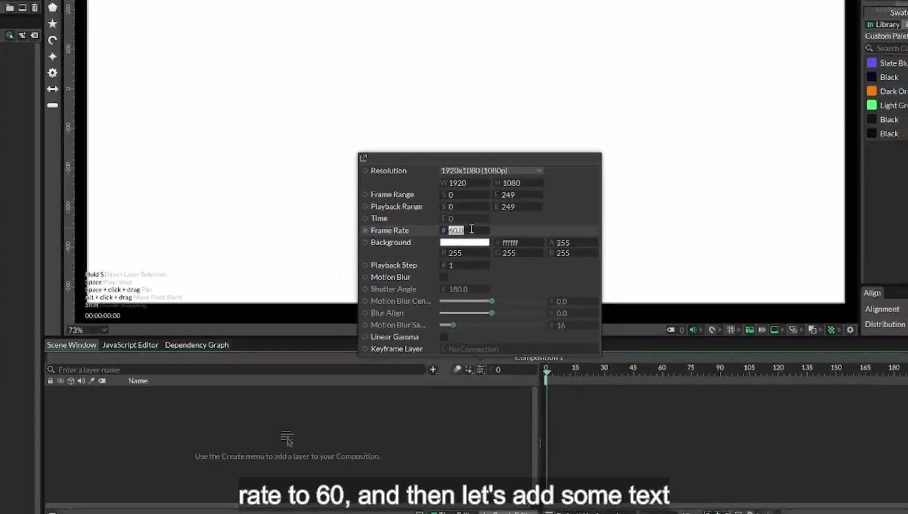Click the fast-forward chevrons viewport icon
908x514 pixels.
[762, 330]
